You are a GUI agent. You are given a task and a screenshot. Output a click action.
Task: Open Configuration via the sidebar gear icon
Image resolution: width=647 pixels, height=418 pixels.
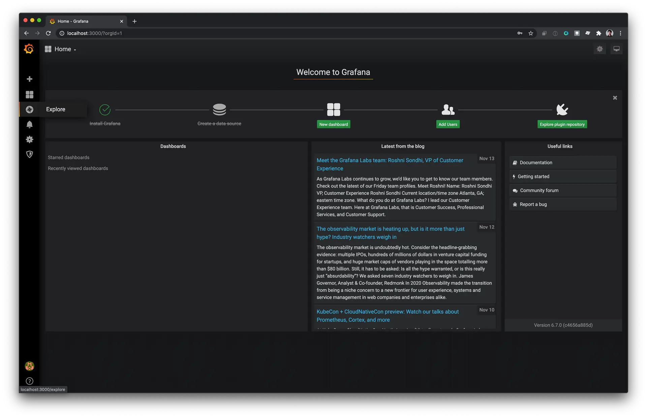tap(30, 139)
